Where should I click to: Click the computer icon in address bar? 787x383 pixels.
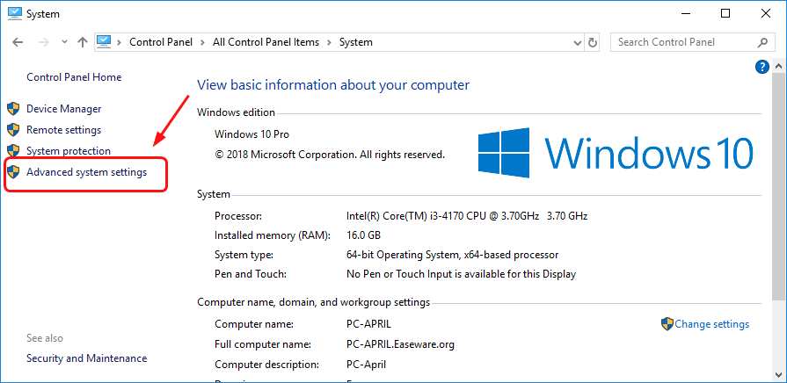tap(104, 41)
